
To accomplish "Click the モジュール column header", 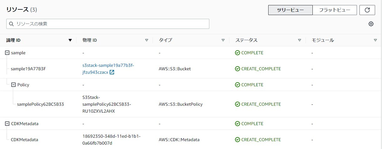I will point(323,40).
